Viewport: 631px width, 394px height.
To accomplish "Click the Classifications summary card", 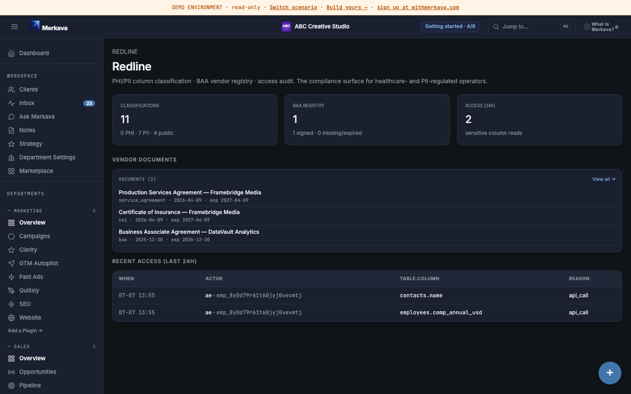I will [195, 120].
